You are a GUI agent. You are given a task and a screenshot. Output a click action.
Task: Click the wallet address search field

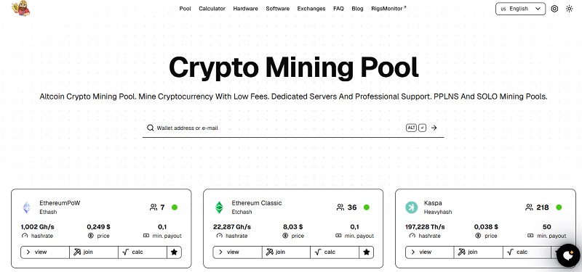pos(280,128)
